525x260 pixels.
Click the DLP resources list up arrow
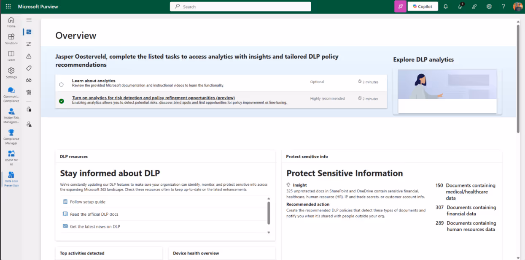(269, 198)
